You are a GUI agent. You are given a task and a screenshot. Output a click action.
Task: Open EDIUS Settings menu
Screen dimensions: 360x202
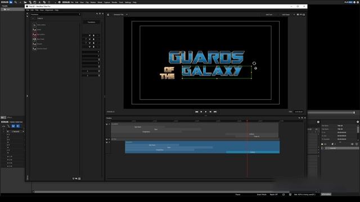[128, 2]
